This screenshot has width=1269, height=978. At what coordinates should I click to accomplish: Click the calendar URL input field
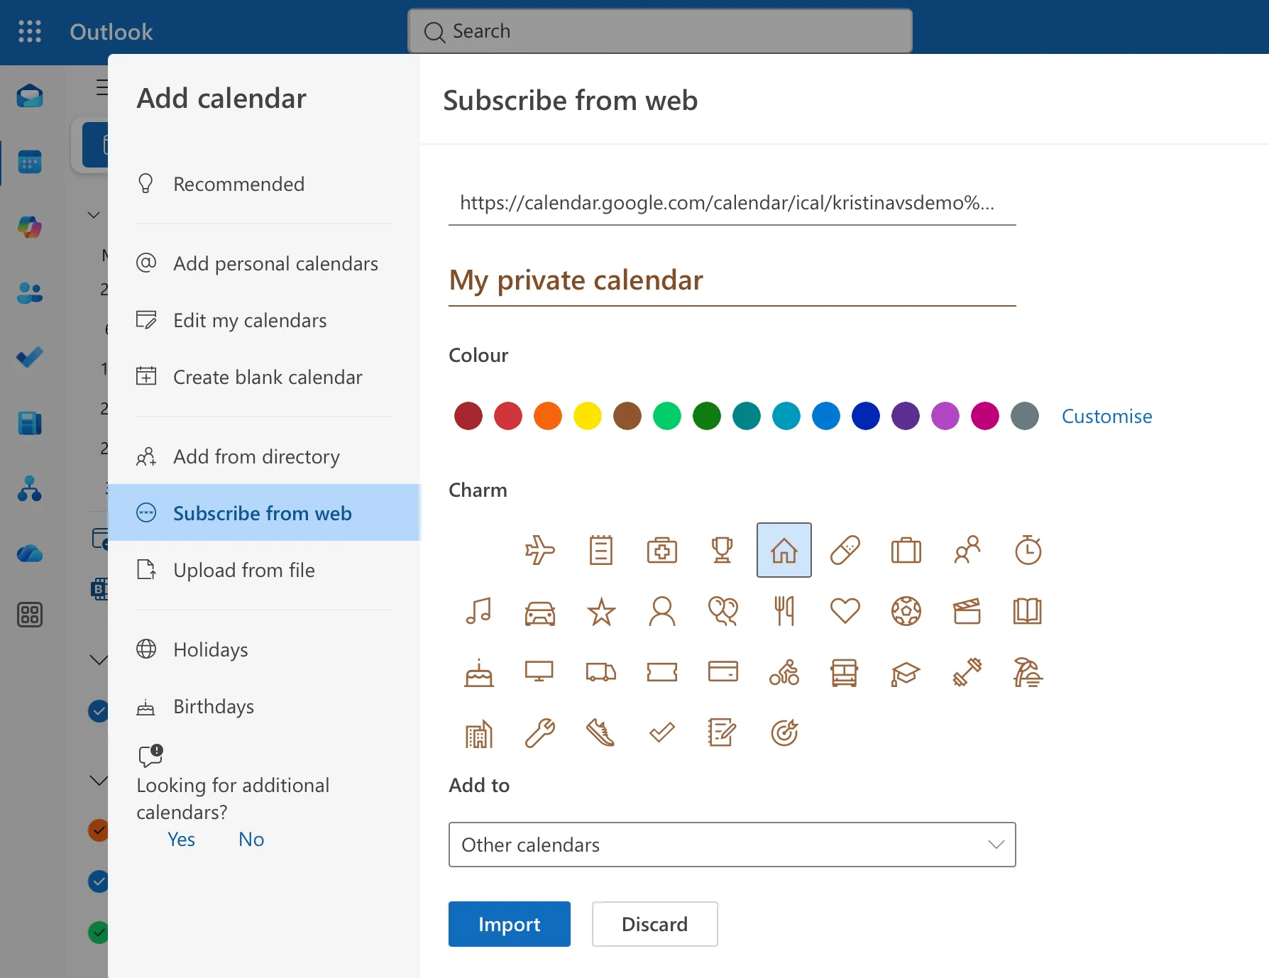click(732, 203)
